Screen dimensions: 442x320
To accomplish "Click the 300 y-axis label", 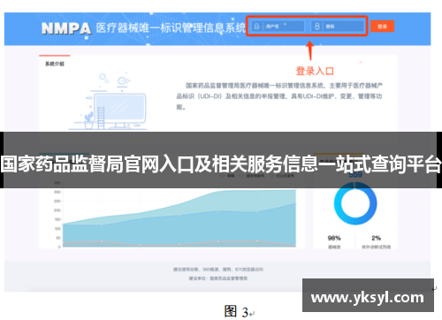I will click(57, 192).
